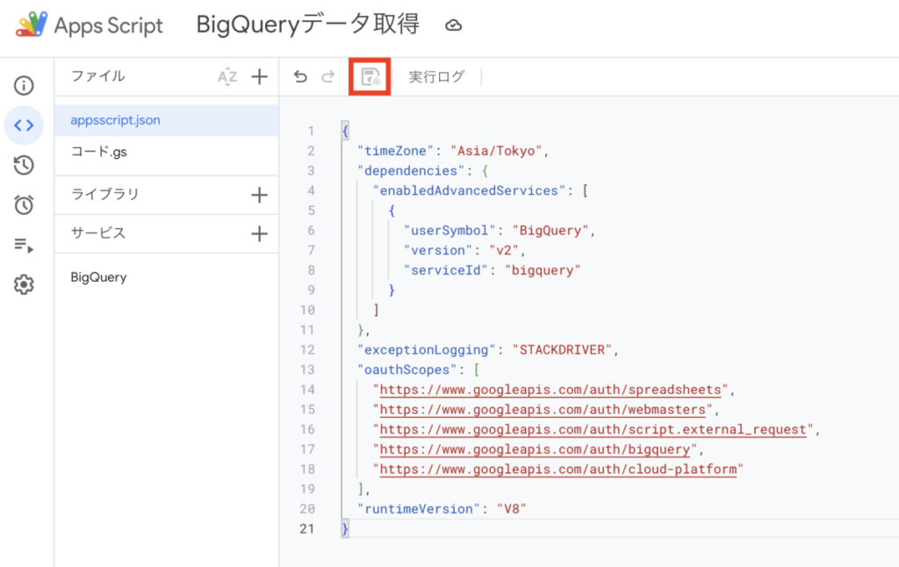The height and width of the screenshot is (567, 899).
Task: Click the "userSymbol" key on line 6
Action: click(x=449, y=231)
